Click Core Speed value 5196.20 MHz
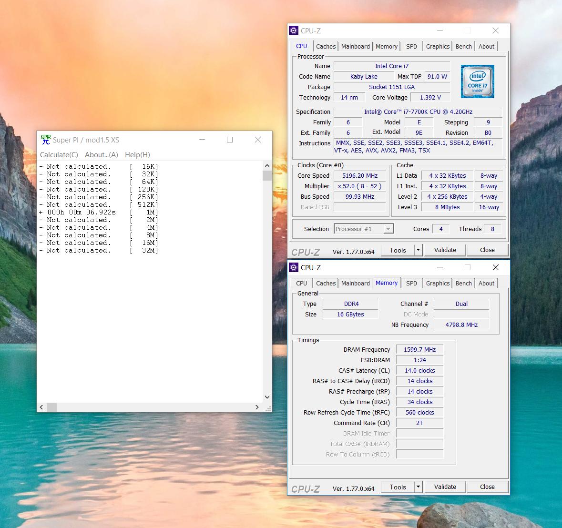 click(360, 175)
